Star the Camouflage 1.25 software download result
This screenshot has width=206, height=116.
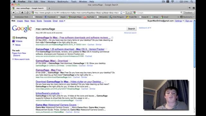pos(106,49)
